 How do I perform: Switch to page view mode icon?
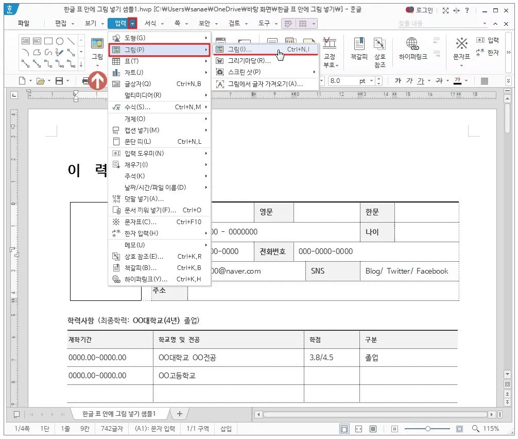tap(344, 429)
